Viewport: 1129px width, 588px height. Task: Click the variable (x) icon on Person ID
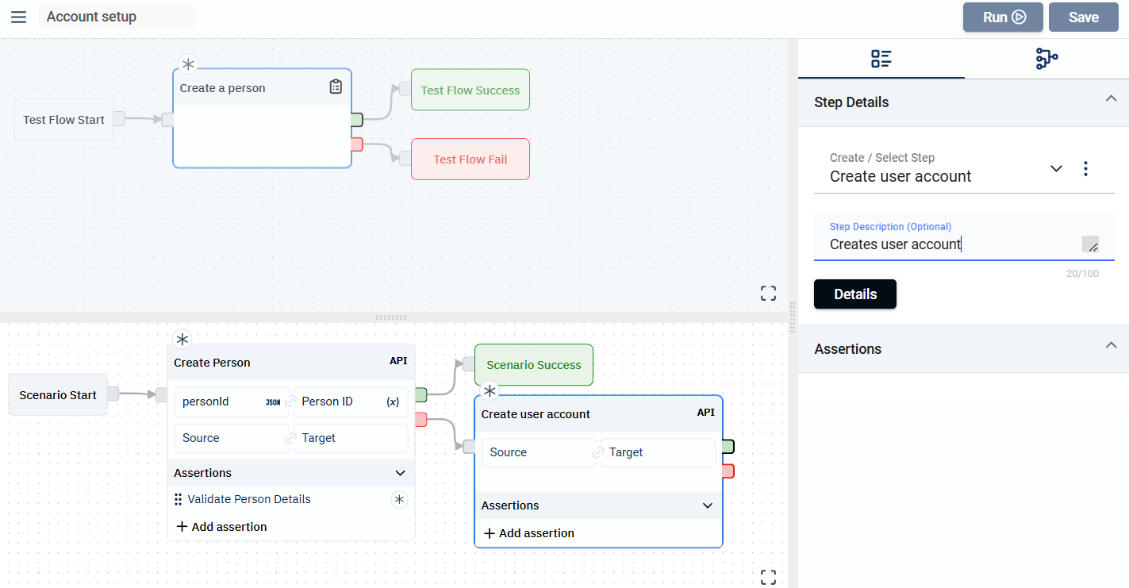[393, 402]
